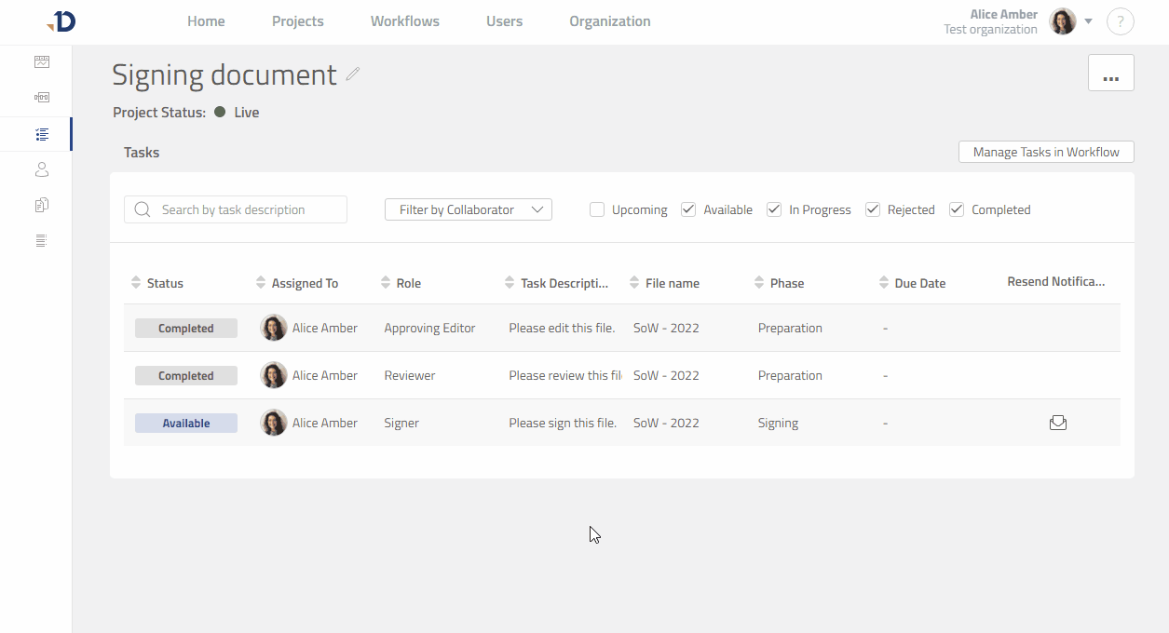Select the documents sidebar icon
The image size is (1169, 633).
pyautogui.click(x=41, y=204)
